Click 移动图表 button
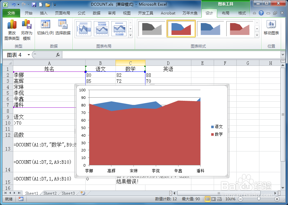 [x=271, y=28]
